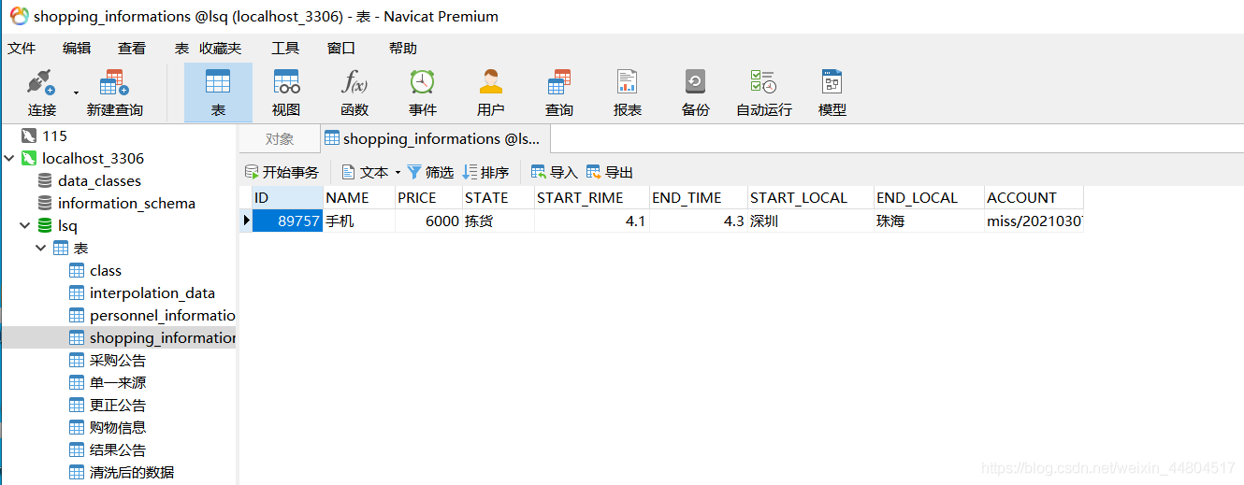Click the 连接 (Connection) toolbar icon
The height and width of the screenshot is (485, 1244).
pyautogui.click(x=41, y=93)
